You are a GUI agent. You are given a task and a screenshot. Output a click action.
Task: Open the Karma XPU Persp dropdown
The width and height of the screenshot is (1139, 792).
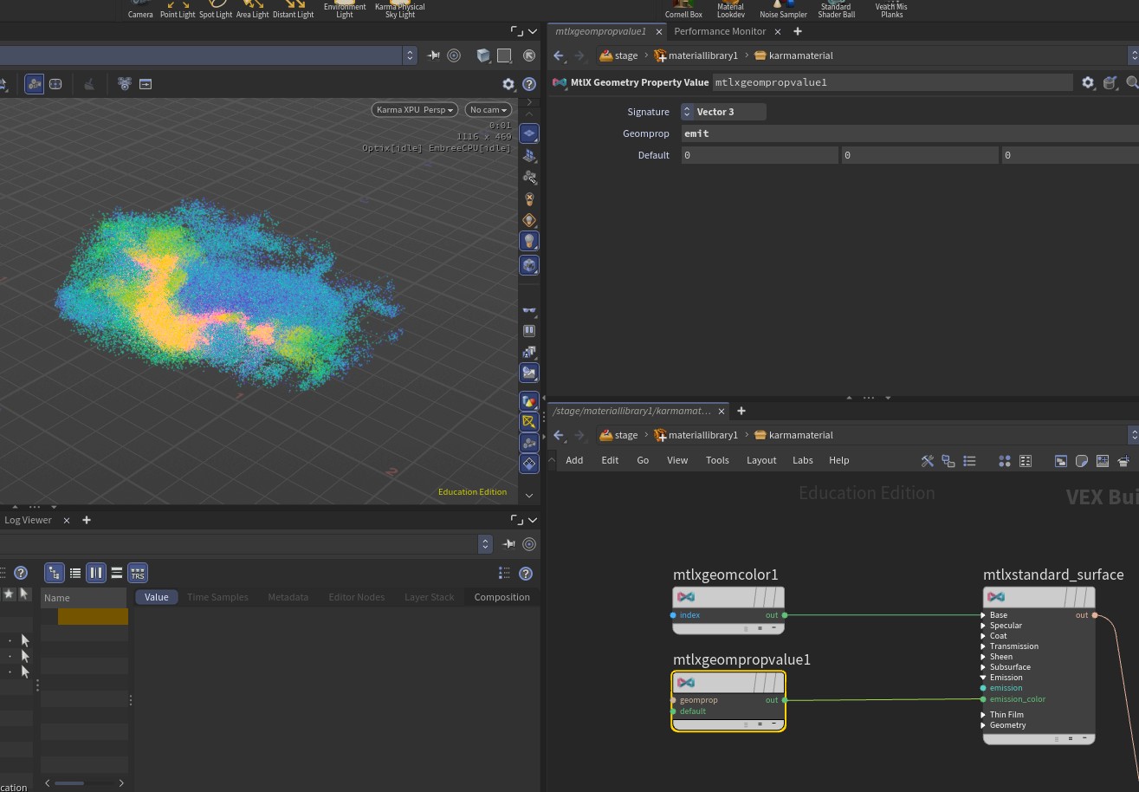pos(415,110)
